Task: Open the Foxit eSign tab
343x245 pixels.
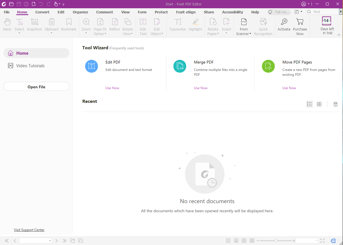Action: 186,12
